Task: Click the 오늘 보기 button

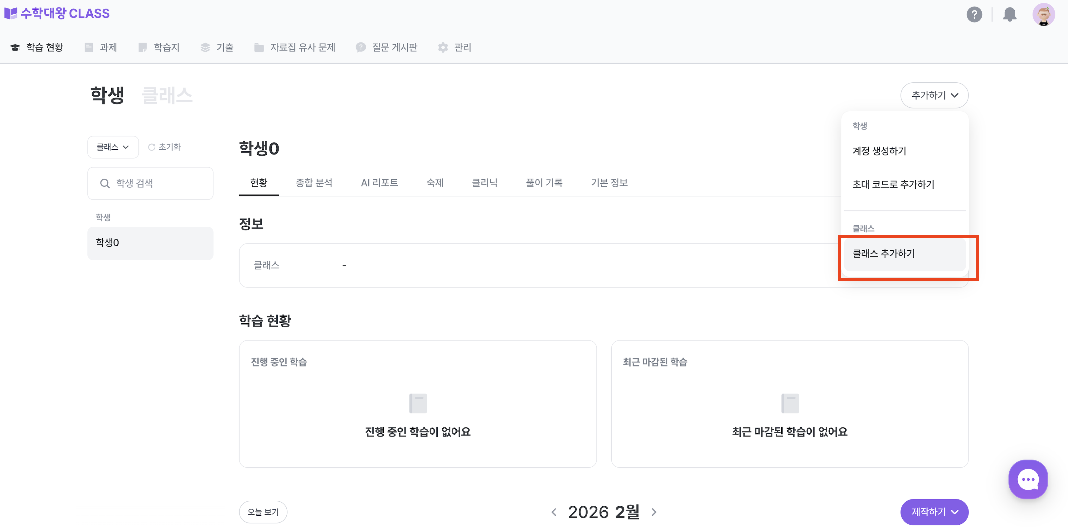Action: (263, 512)
